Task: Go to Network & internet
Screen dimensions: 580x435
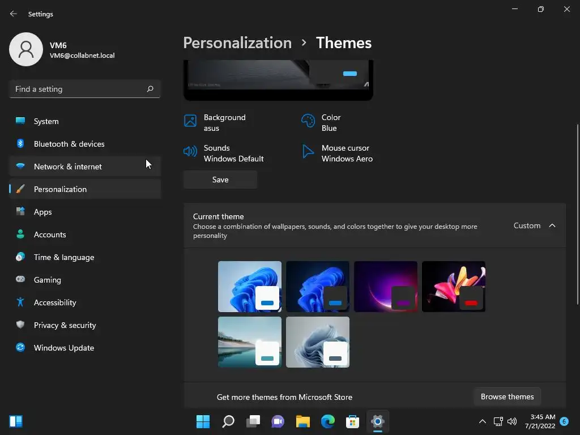Action: pyautogui.click(x=85, y=167)
